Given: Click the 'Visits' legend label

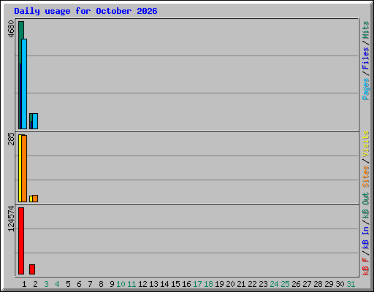Looking at the screenshot, I should coord(365,144).
